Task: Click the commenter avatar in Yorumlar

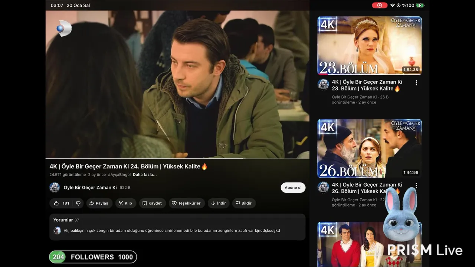Action: pos(57,231)
